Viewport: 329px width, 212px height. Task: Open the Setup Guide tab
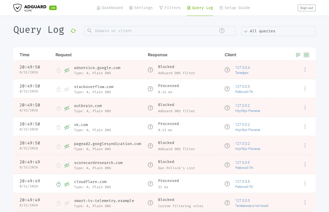tap(235, 8)
